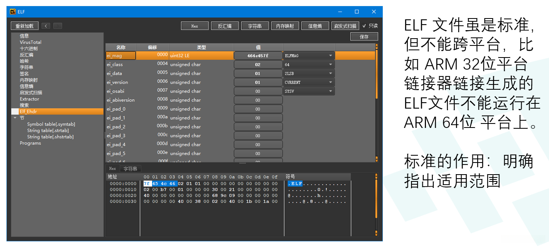Select VirusTotal in the left tree

click(31, 42)
